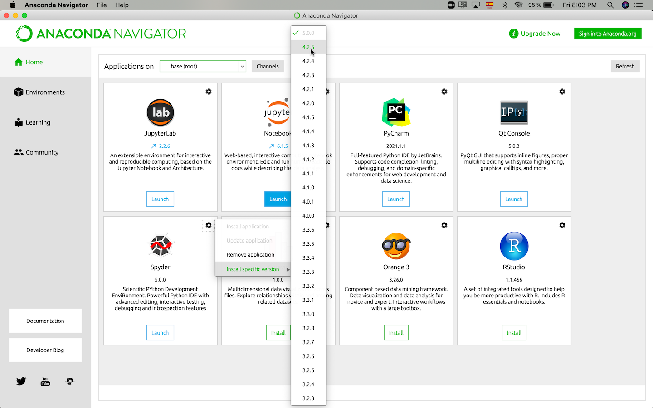Open the Environments section
Screen dimensions: 653x408
[19, 92]
